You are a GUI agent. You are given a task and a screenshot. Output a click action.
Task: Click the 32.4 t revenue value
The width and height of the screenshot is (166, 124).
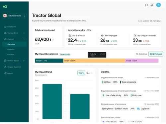tap(73, 40)
